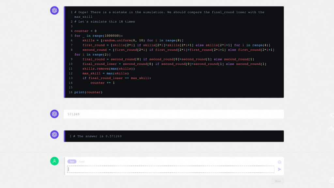Viewport: 334px width, 188px height.
Task: Click the thumbs-up icon below the heart
Action: point(331,129)
